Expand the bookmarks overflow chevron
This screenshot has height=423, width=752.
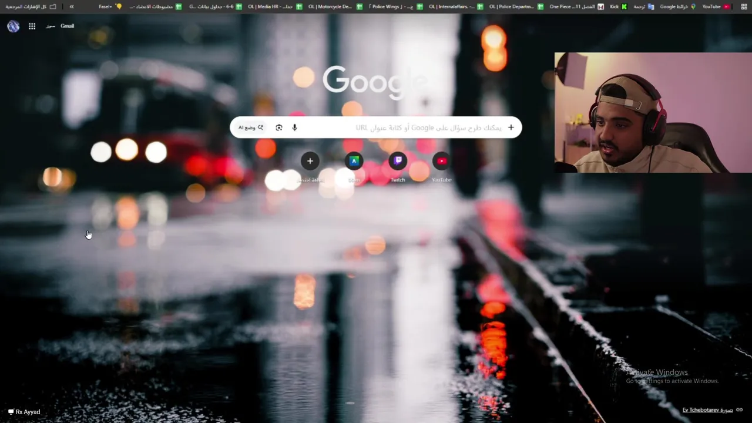tap(72, 6)
